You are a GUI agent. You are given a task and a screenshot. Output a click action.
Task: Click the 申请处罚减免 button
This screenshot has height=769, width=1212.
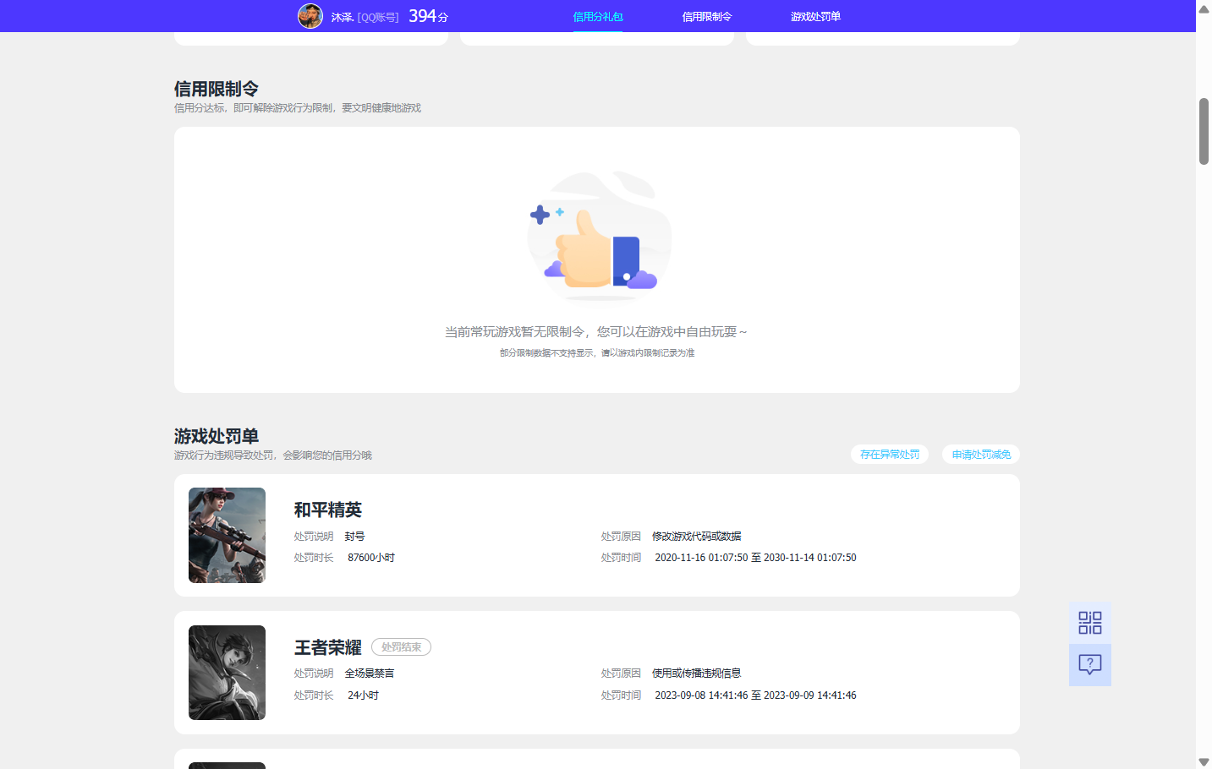(980, 454)
